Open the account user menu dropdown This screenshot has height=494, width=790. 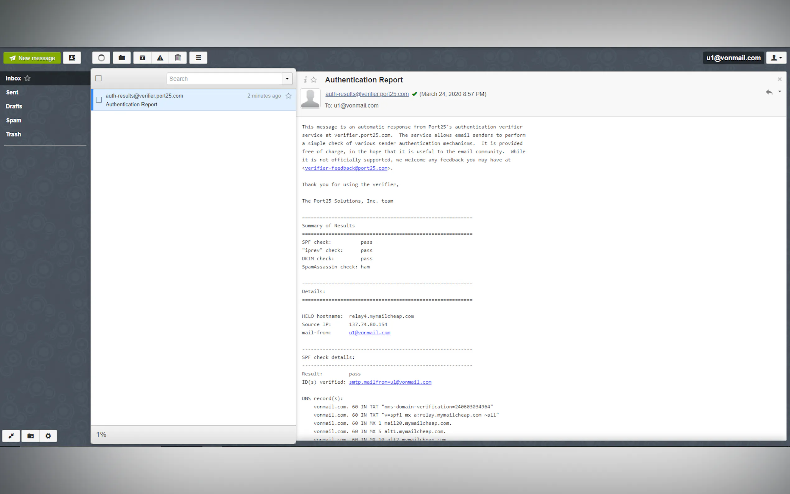click(776, 58)
